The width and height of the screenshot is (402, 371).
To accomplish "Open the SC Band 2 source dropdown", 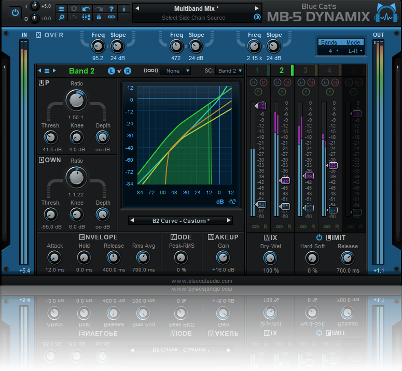I will (x=229, y=70).
